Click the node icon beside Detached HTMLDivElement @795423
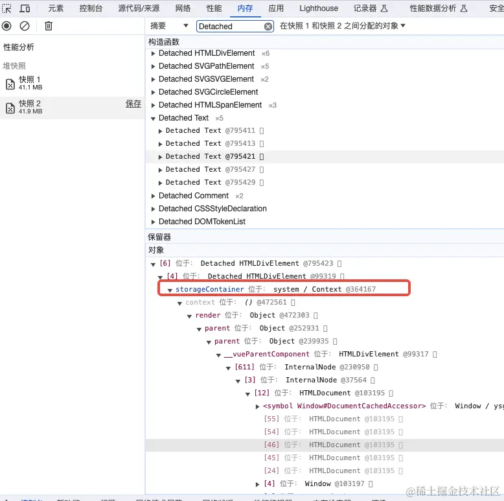504x501 pixels. pyautogui.click(x=339, y=264)
